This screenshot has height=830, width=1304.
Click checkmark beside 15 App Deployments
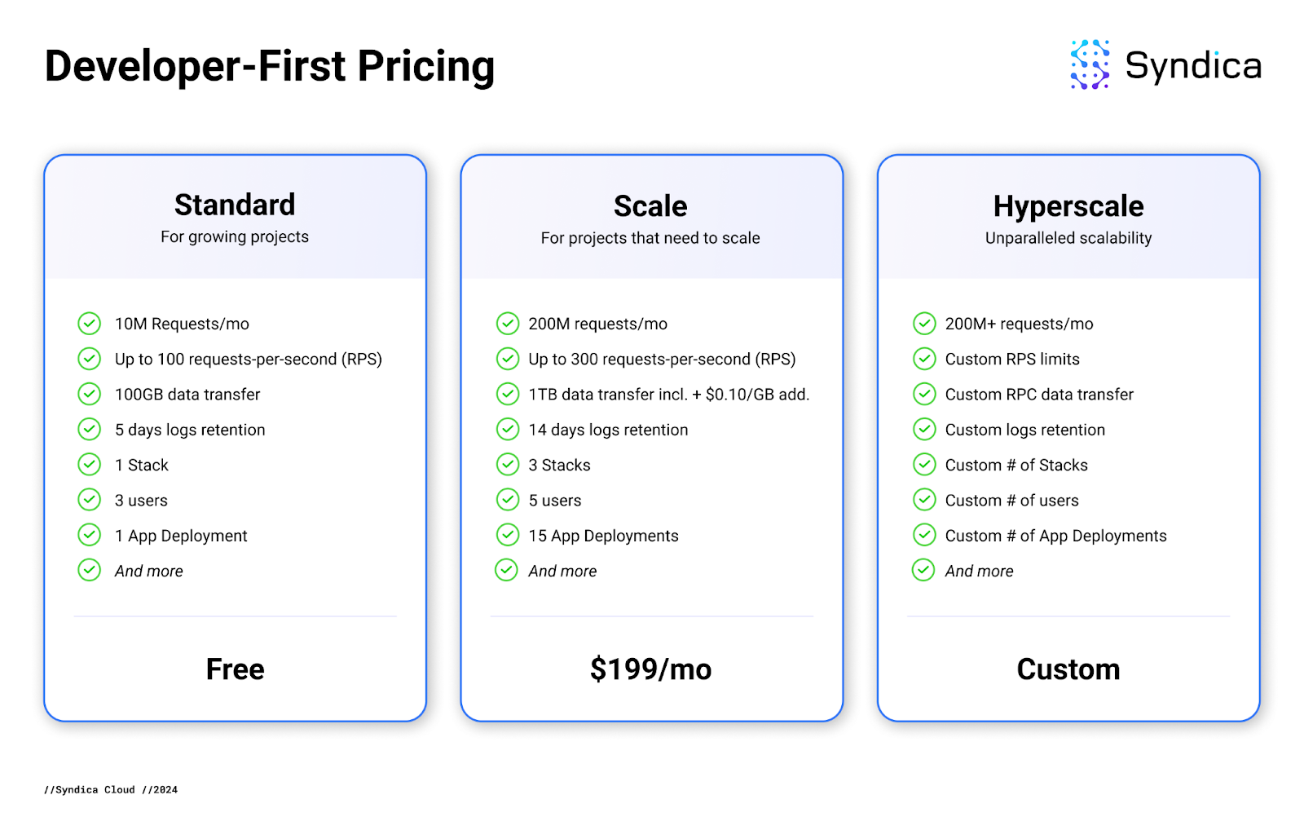point(507,535)
